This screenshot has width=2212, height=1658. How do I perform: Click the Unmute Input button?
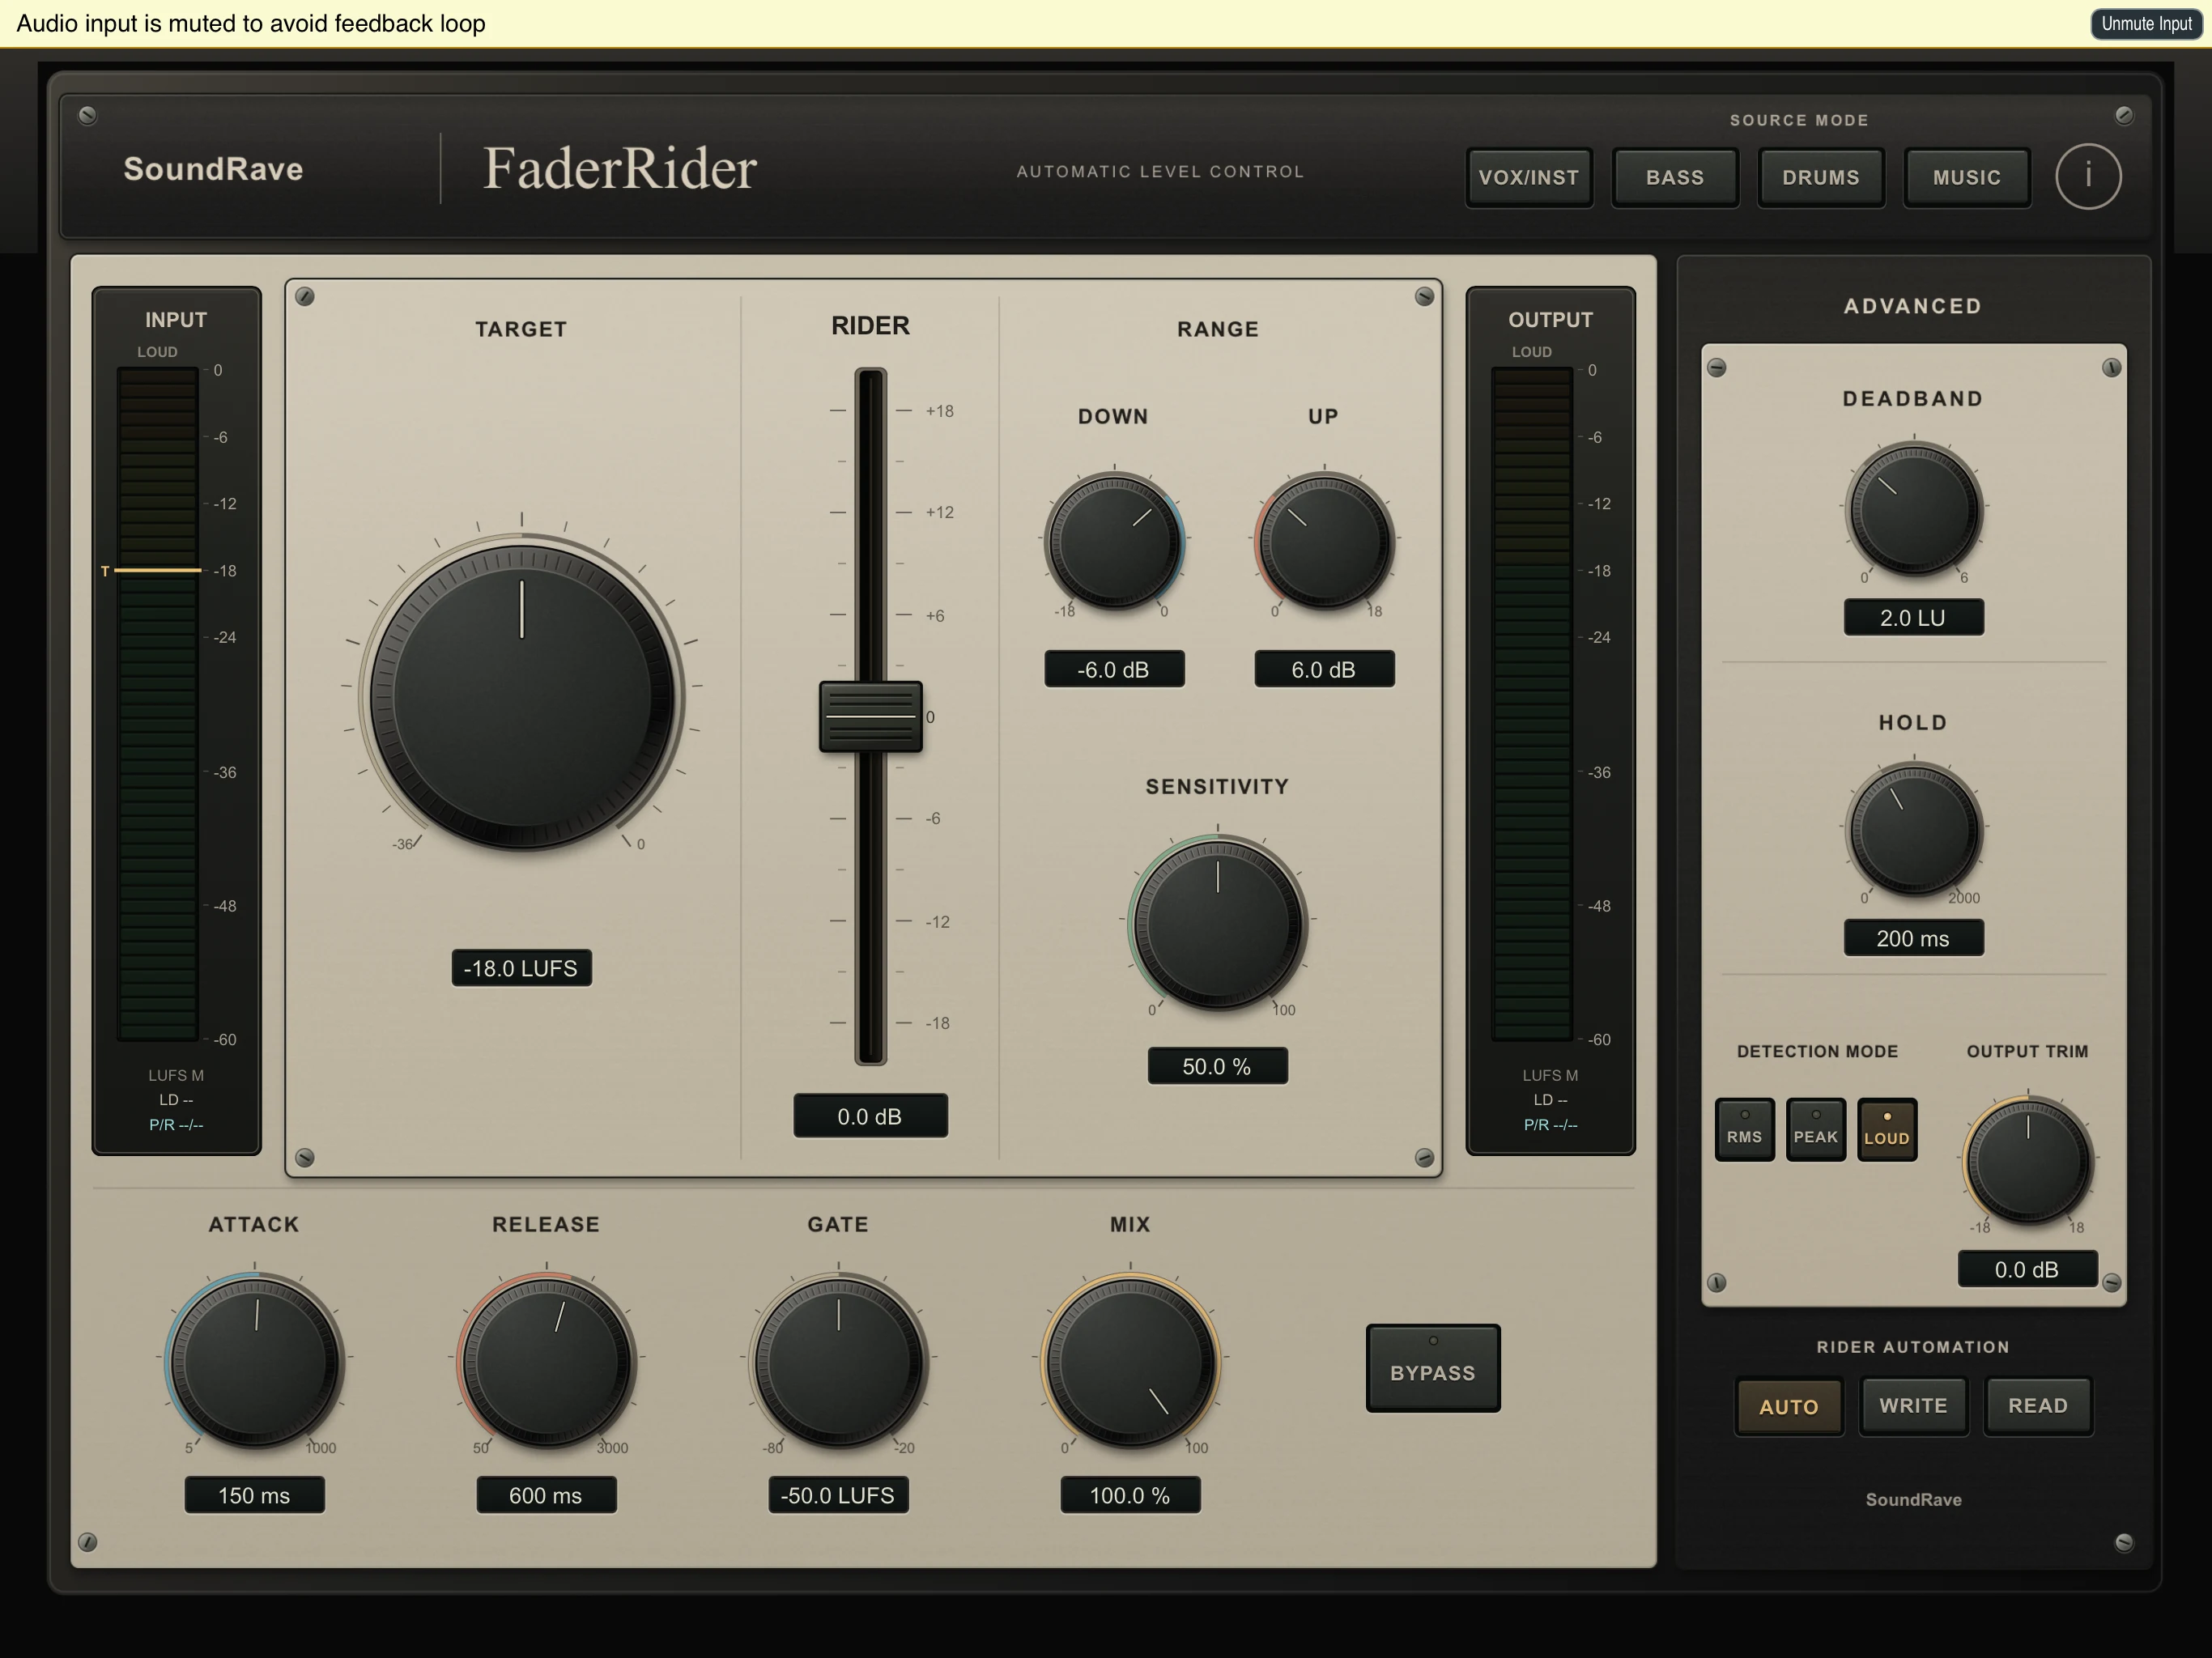pos(2145,23)
